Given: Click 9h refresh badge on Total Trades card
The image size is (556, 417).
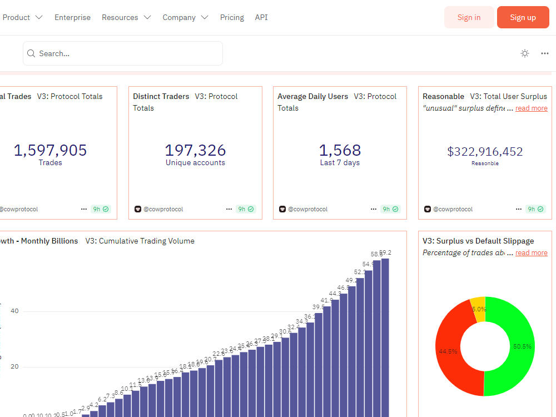Looking at the screenshot, I should pos(101,209).
